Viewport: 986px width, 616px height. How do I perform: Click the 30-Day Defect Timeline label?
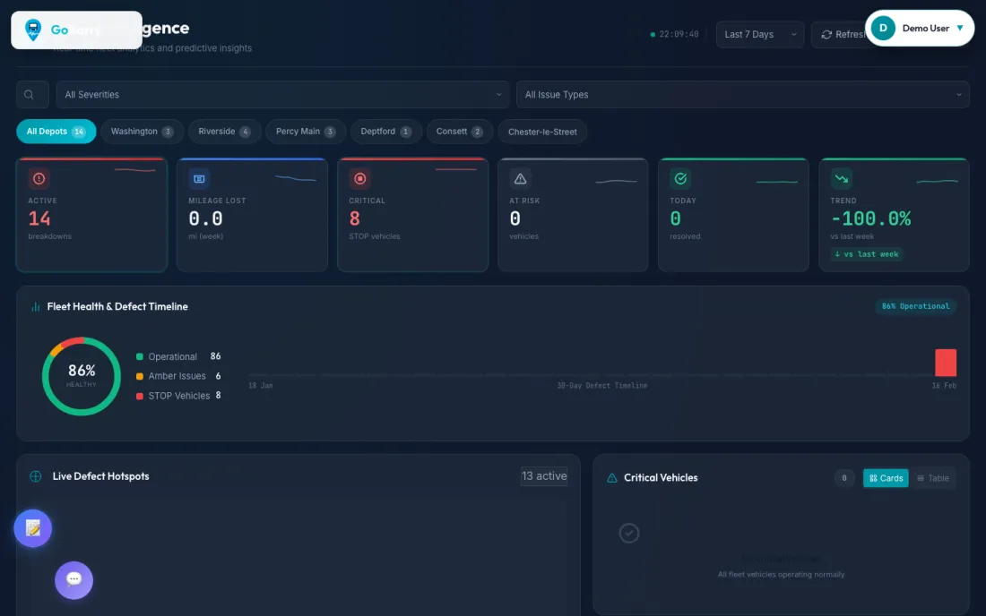pyautogui.click(x=601, y=386)
